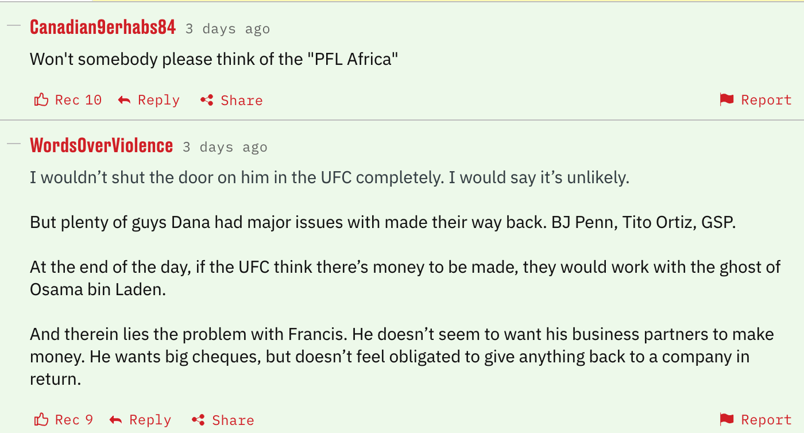Click reply arrow icon on Canadian9erhabs84's comment
This screenshot has width=804, height=433.
click(x=124, y=100)
